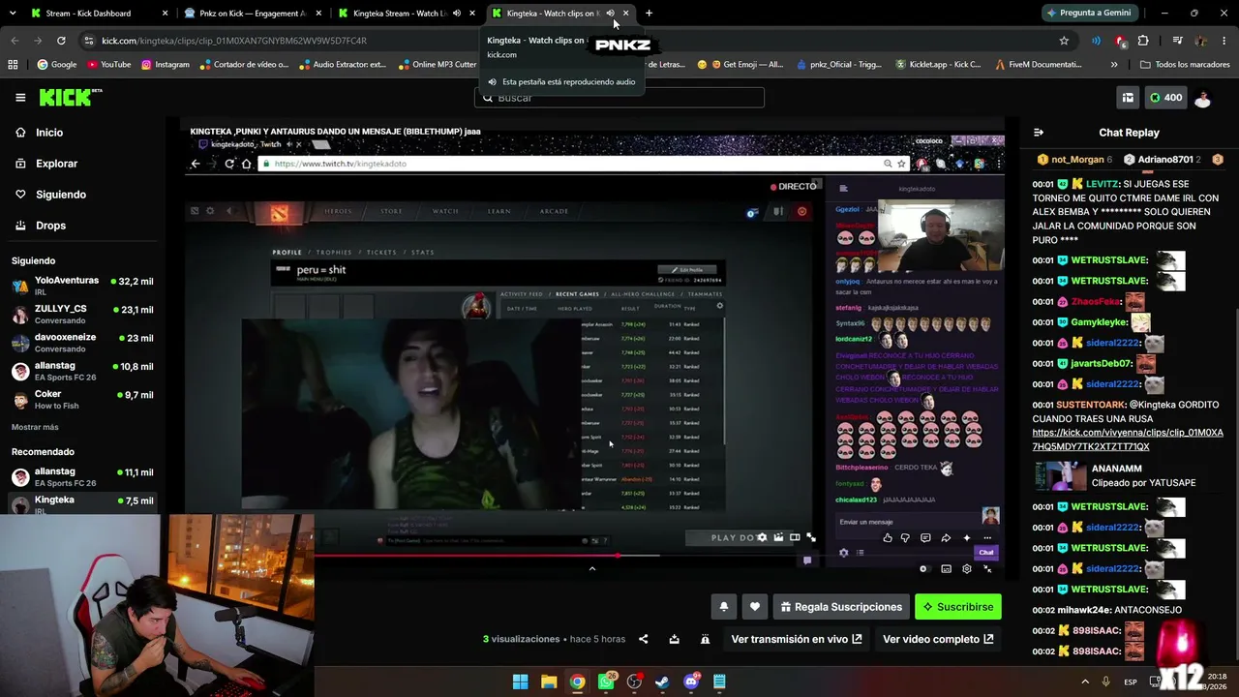
Task: Open the kick.com/vivyenna clip link in chat
Action: (x=1128, y=439)
